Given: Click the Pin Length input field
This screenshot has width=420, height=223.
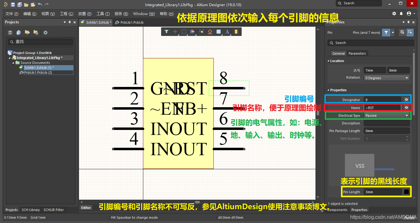Looking at the screenshot, I should (x=382, y=192).
